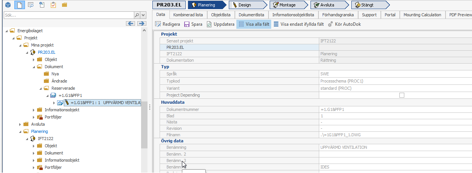Screen dimensions: 472x173
Task: Collapse the Energibolaget tree node
Action: [6, 31]
